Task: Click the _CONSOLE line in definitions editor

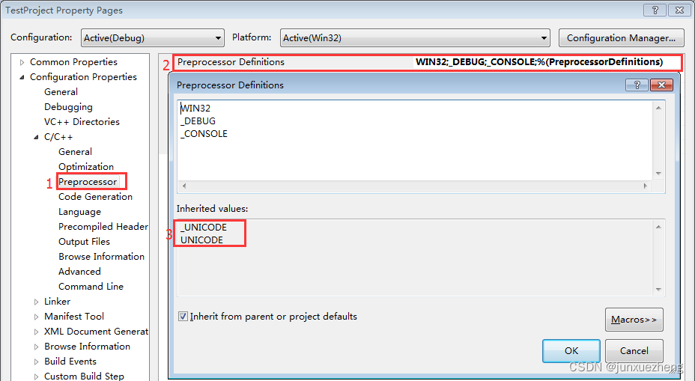Action: [204, 134]
